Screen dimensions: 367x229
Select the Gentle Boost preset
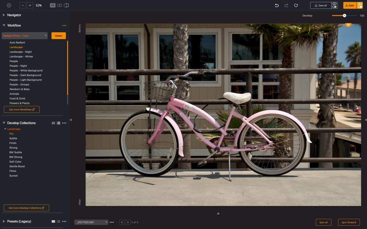pyautogui.click(x=17, y=166)
